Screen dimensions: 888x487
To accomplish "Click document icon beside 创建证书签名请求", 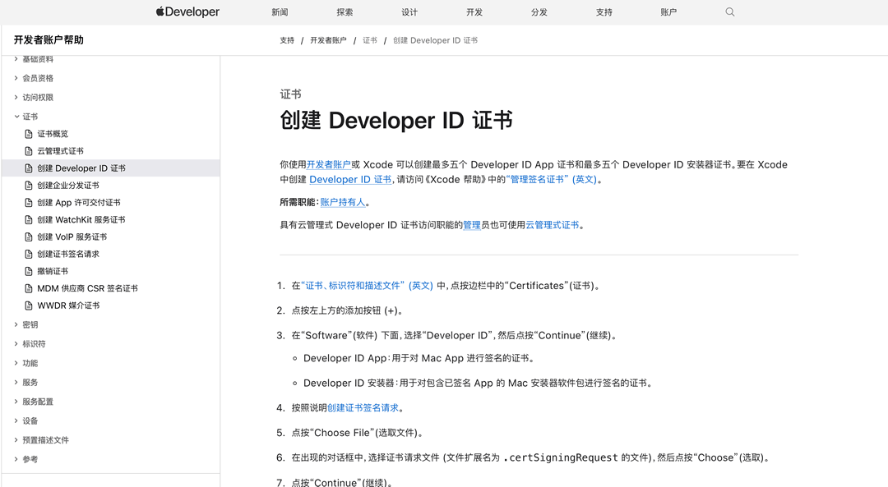I will pyautogui.click(x=29, y=254).
